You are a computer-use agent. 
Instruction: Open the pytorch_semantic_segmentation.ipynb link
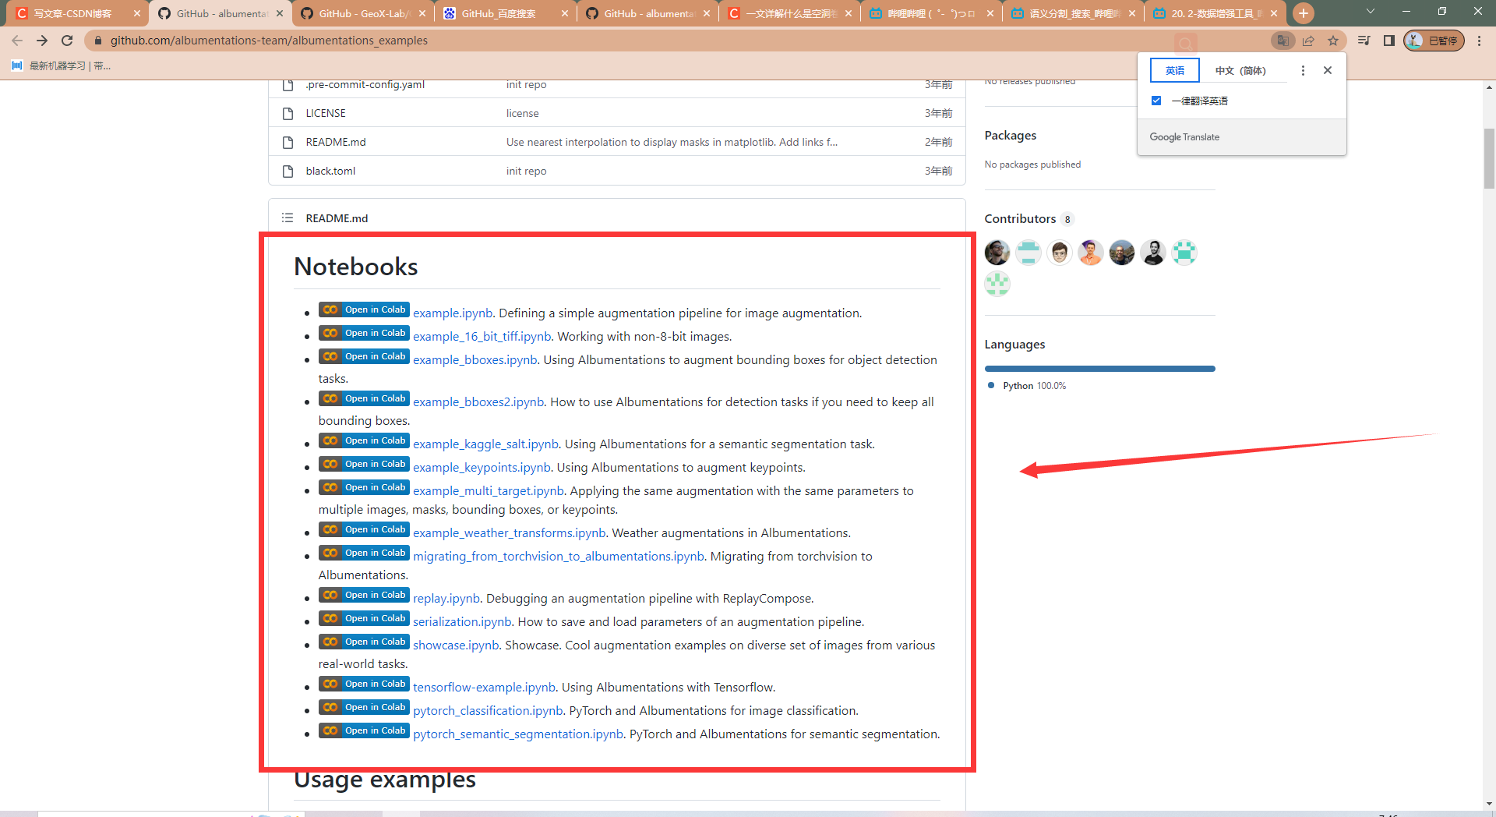pyautogui.click(x=518, y=734)
